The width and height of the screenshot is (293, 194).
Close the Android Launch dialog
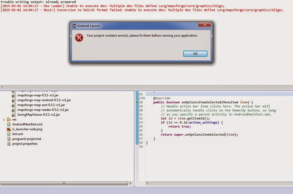(x=204, y=24)
